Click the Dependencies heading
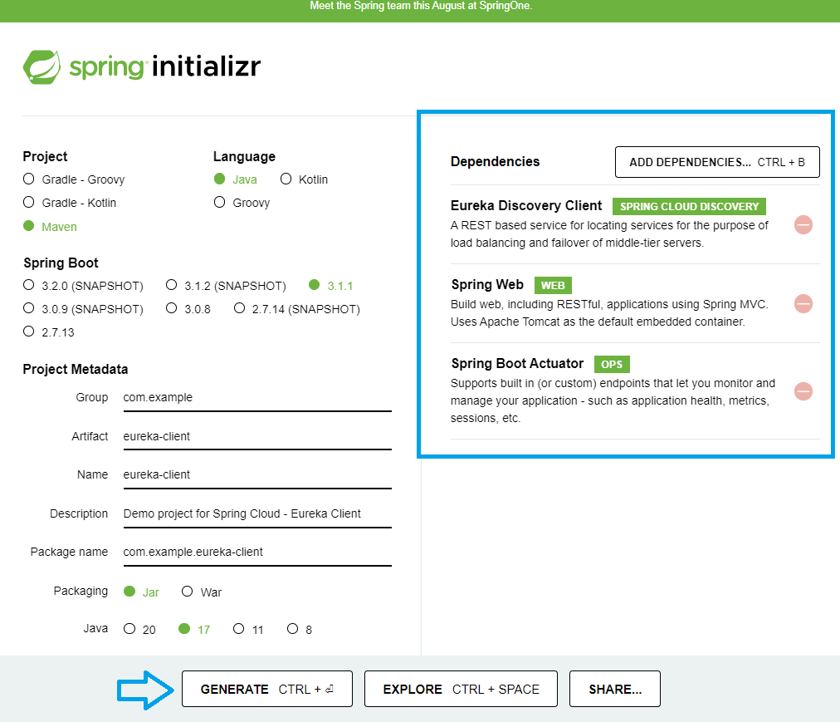840x722 pixels. tap(495, 161)
